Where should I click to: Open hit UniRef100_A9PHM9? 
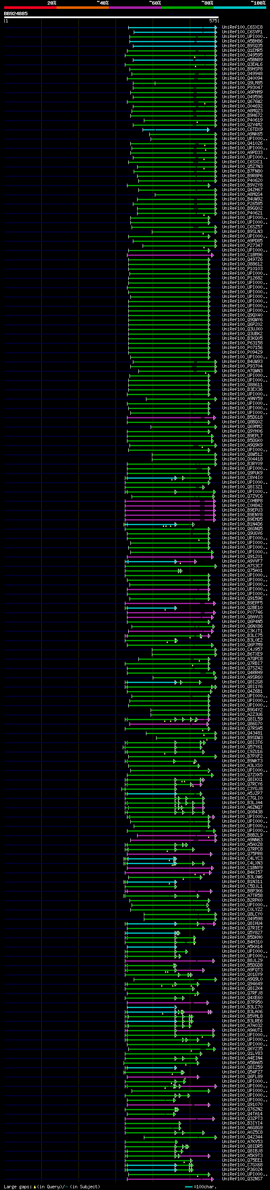point(242,92)
